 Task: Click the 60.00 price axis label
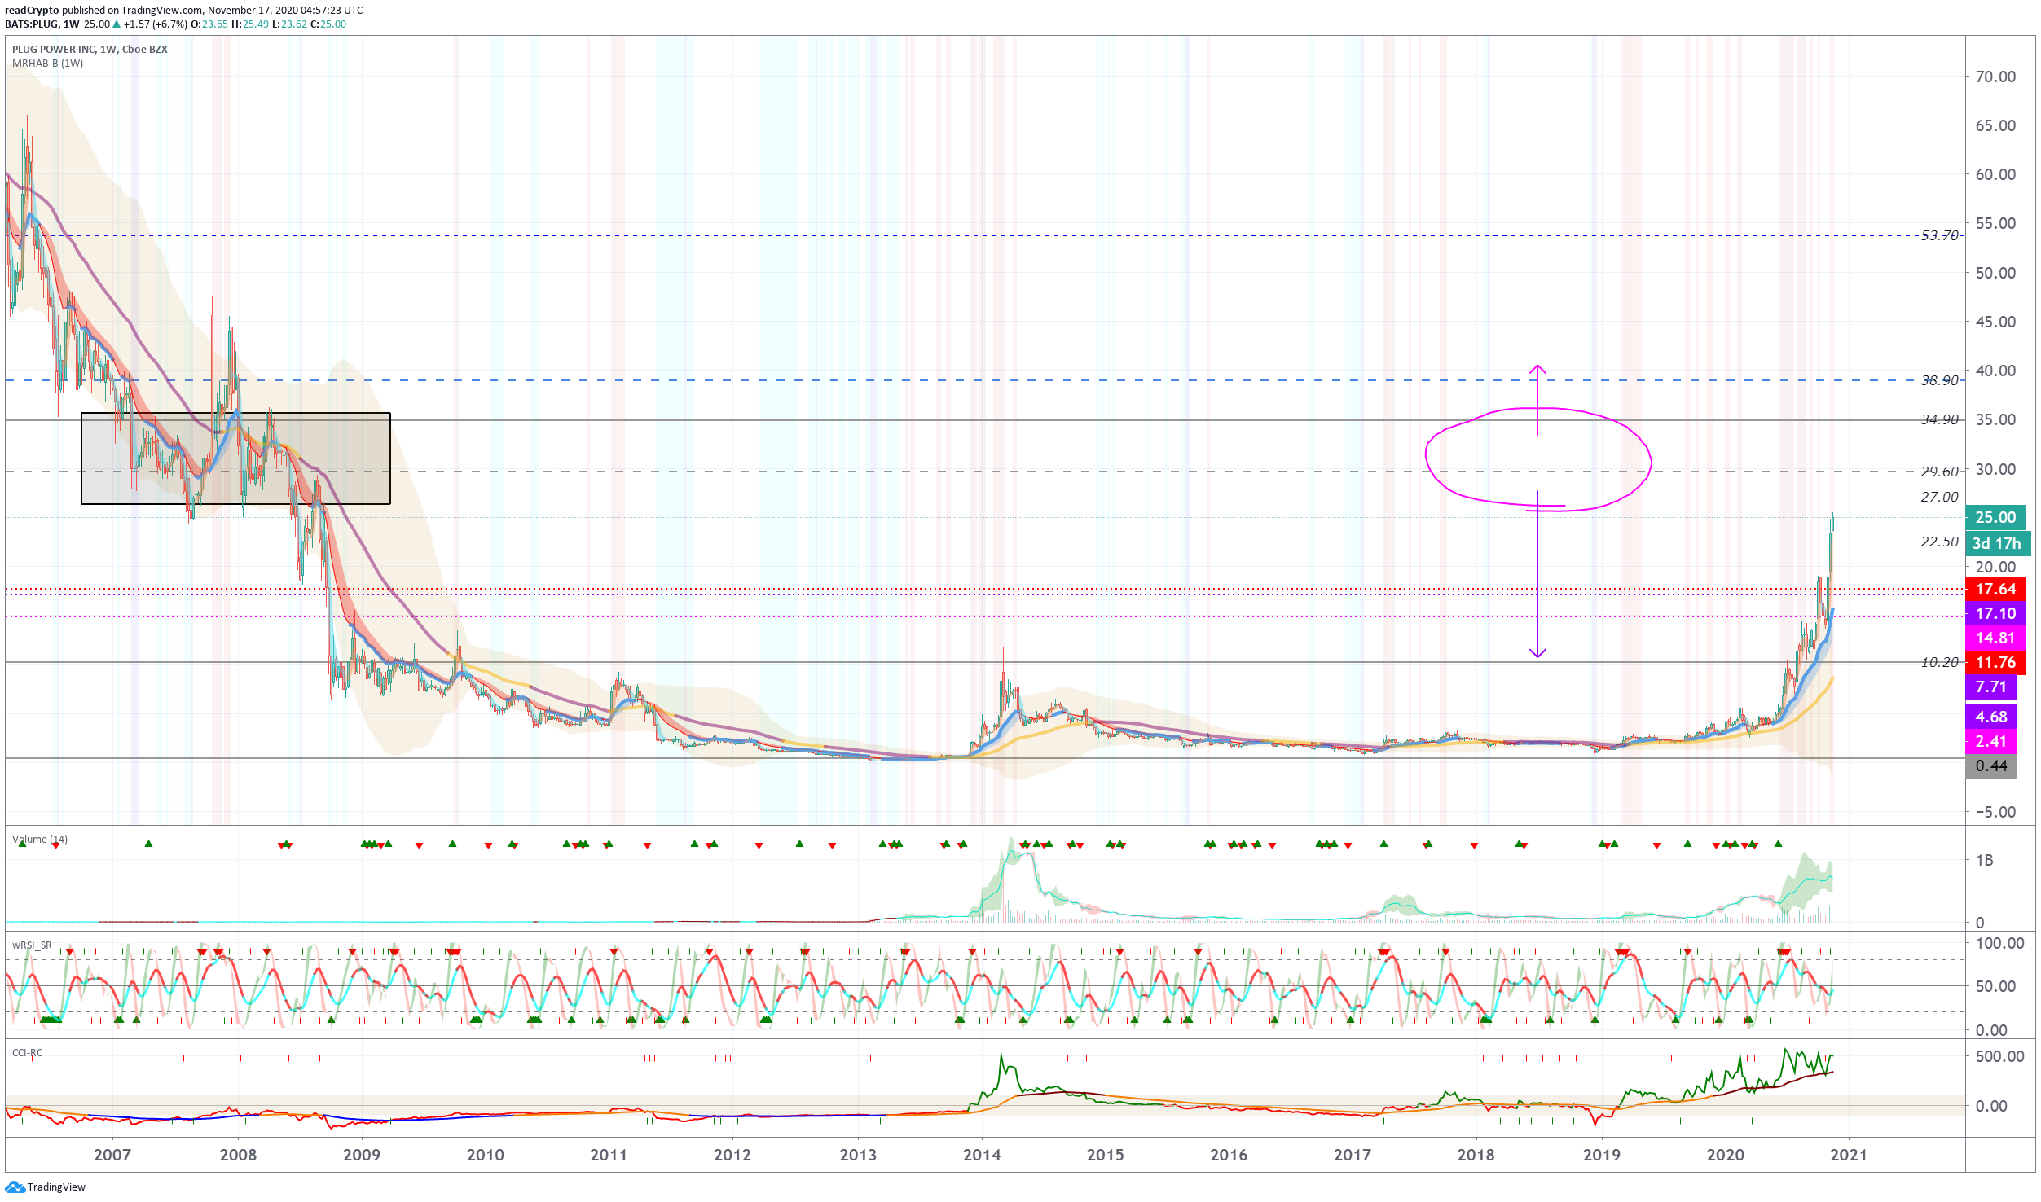(x=1995, y=175)
